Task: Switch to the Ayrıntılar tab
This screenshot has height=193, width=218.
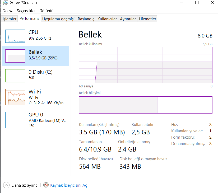Action: click(x=128, y=19)
